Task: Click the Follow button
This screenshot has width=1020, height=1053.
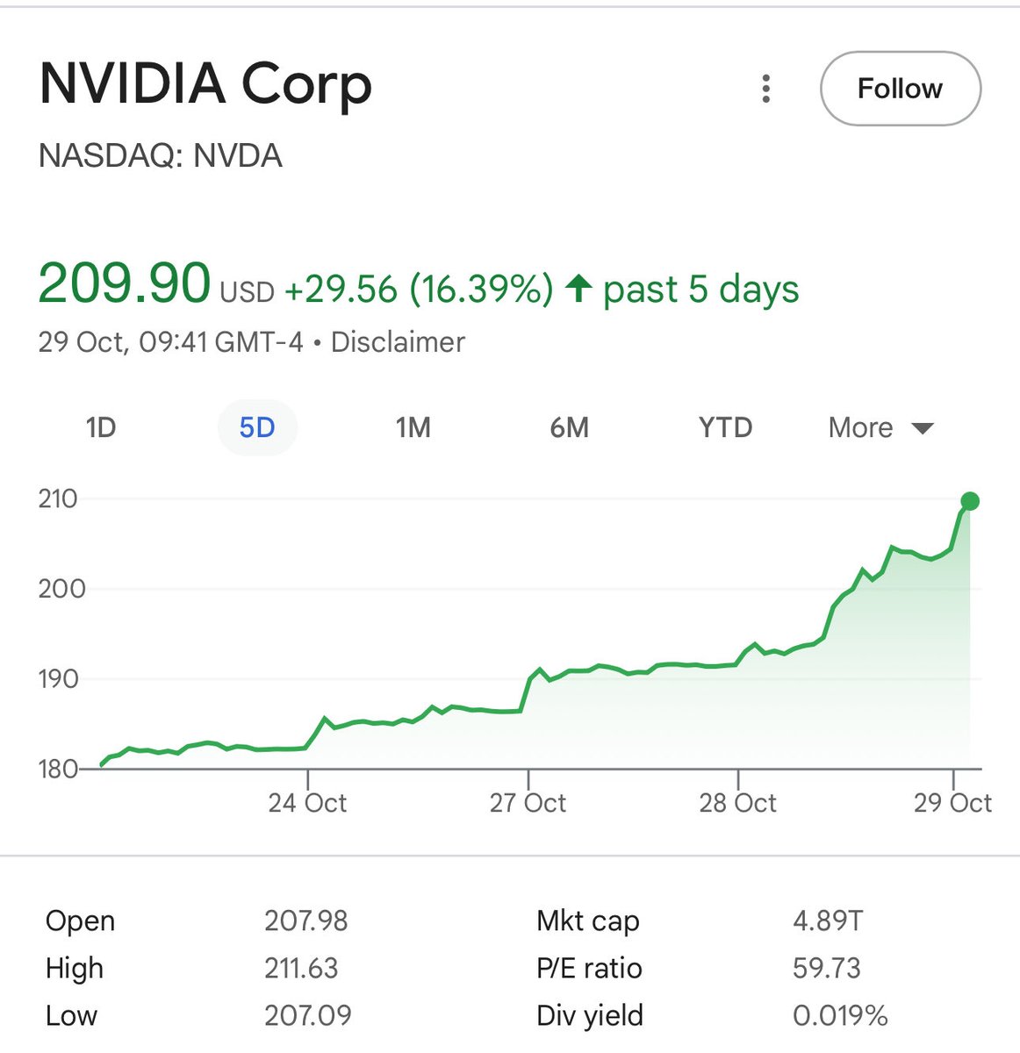Action: click(900, 89)
